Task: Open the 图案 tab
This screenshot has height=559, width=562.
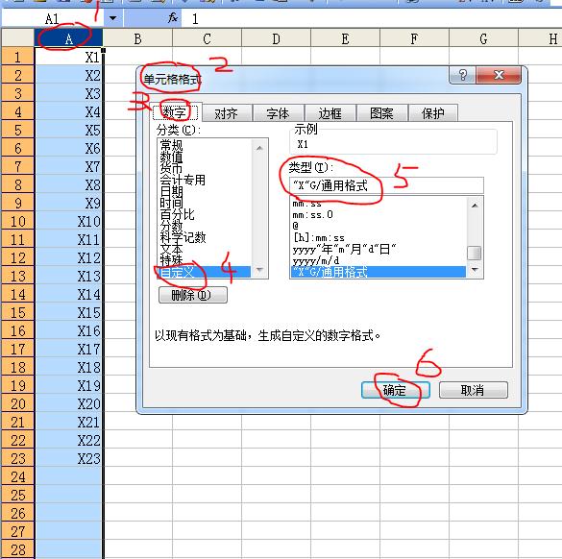Action: [381, 113]
